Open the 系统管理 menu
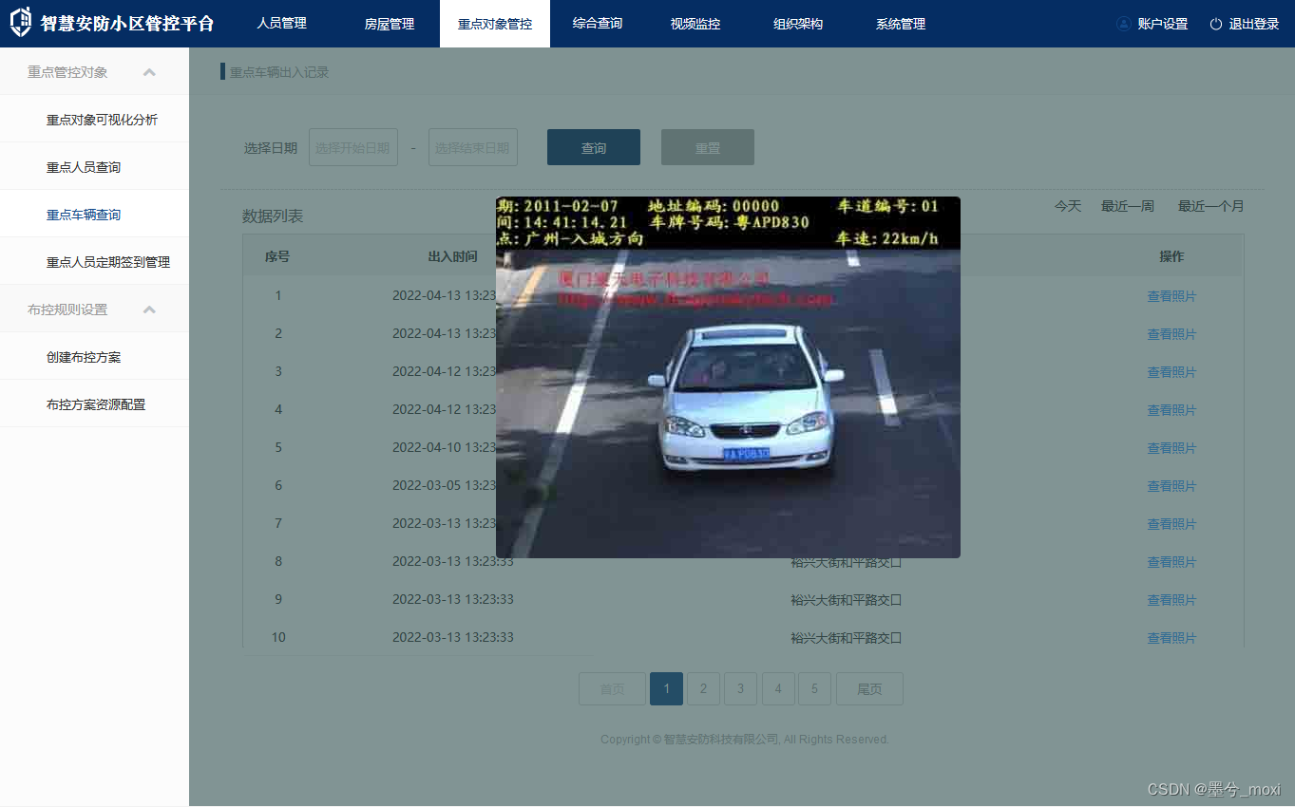 coord(901,24)
